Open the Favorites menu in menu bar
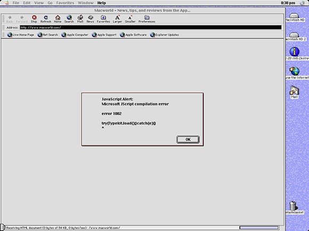The width and height of the screenshot is (309, 231). coord(65,3)
